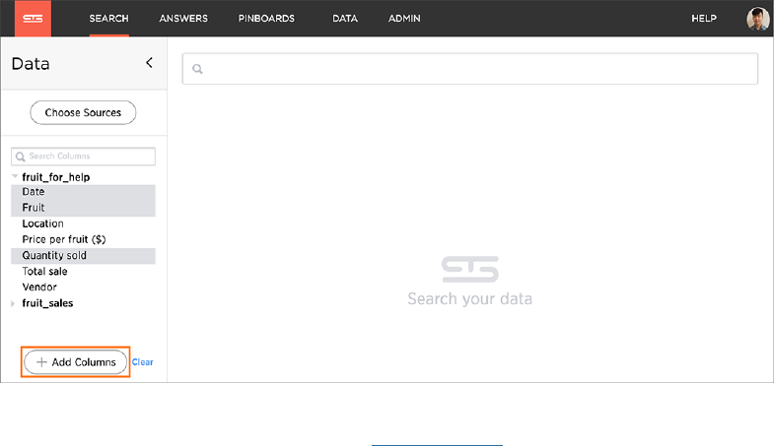Select the Location column
774x446 pixels.
[x=83, y=223]
